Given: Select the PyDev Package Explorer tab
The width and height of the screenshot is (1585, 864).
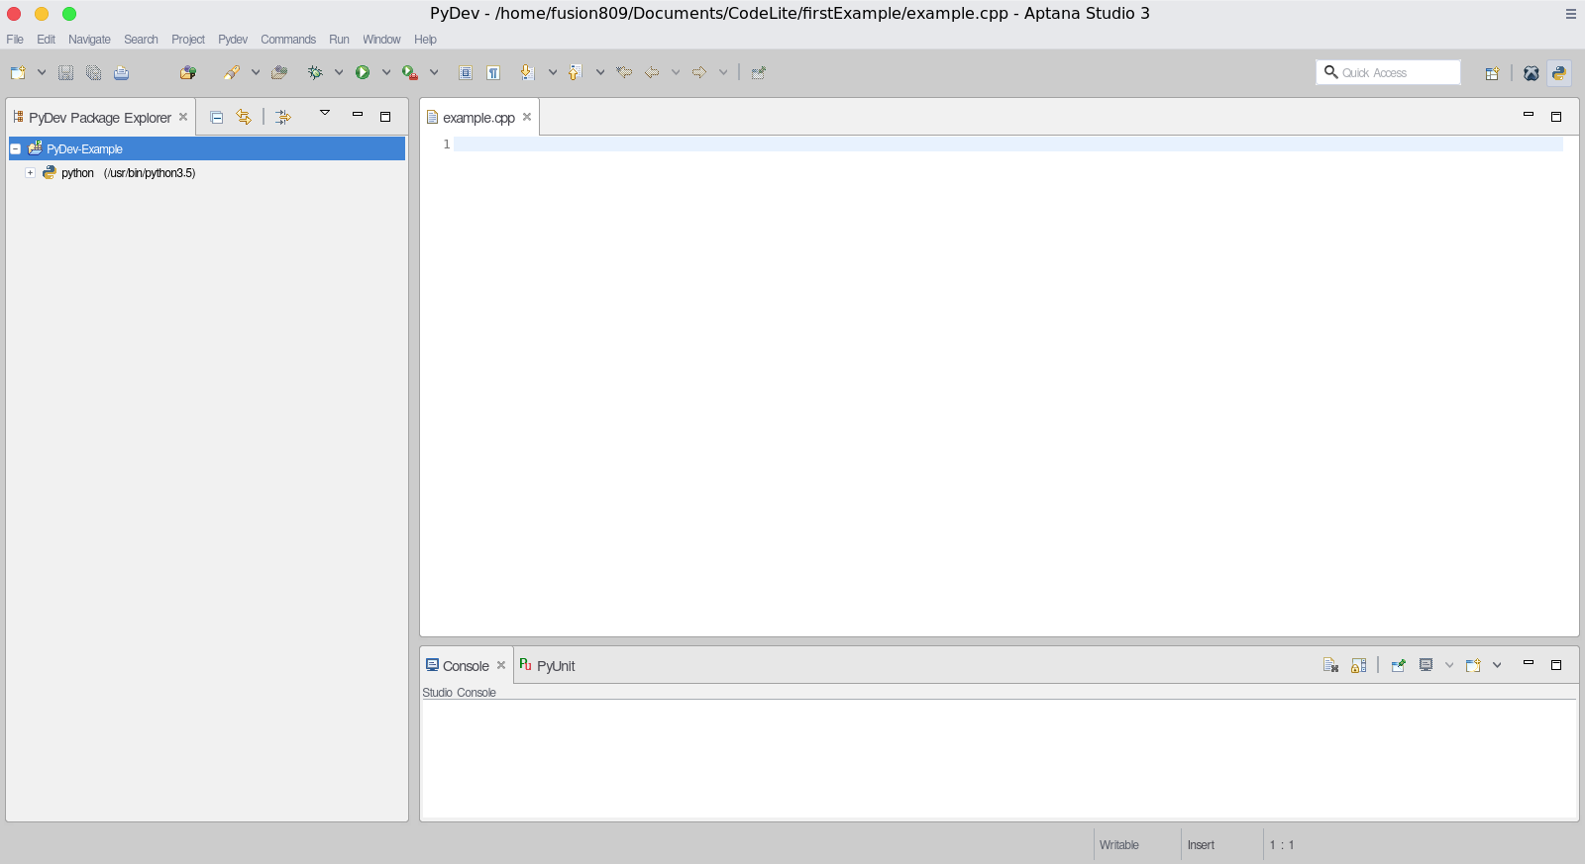Looking at the screenshot, I should pyautogui.click(x=99, y=118).
